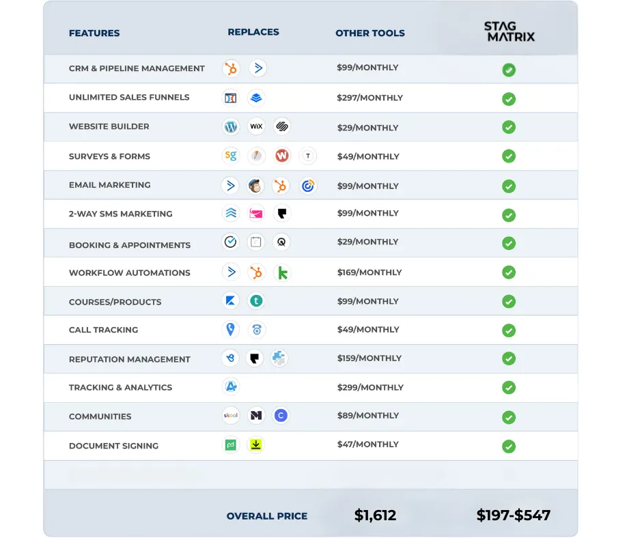Click the FEATURES column header
This screenshot has height=538, width=642.
pyautogui.click(x=94, y=33)
